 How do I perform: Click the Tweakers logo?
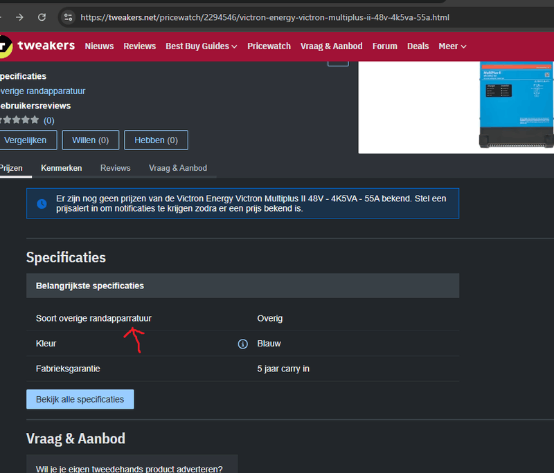click(x=37, y=46)
